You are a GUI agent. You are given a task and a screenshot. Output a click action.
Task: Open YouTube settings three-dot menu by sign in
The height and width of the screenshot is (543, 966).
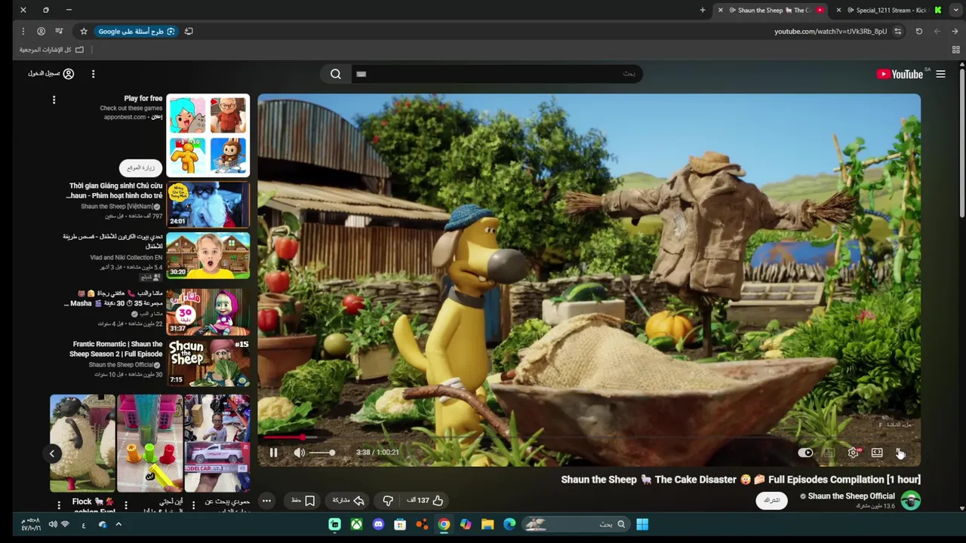(93, 74)
